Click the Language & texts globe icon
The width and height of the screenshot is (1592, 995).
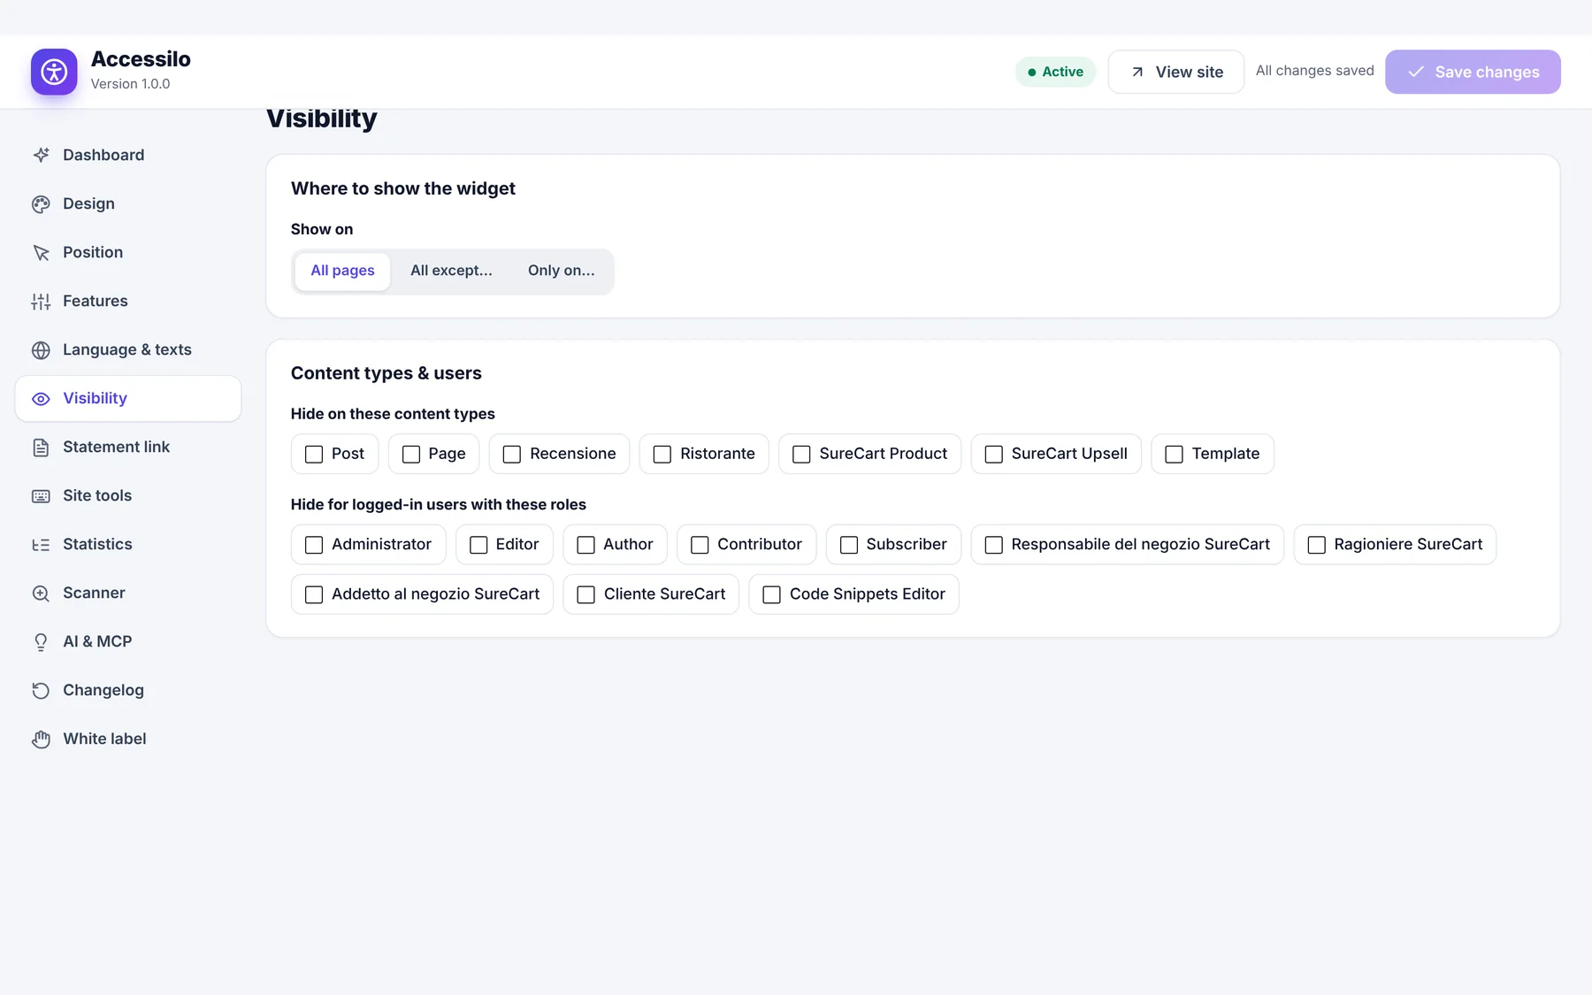[x=41, y=350]
